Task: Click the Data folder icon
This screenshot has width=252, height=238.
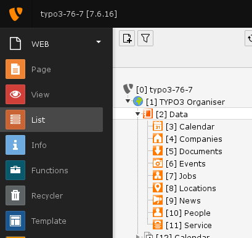Action: [x=148, y=113]
